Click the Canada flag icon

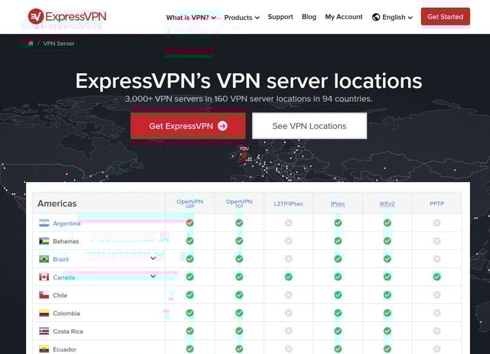pos(44,277)
